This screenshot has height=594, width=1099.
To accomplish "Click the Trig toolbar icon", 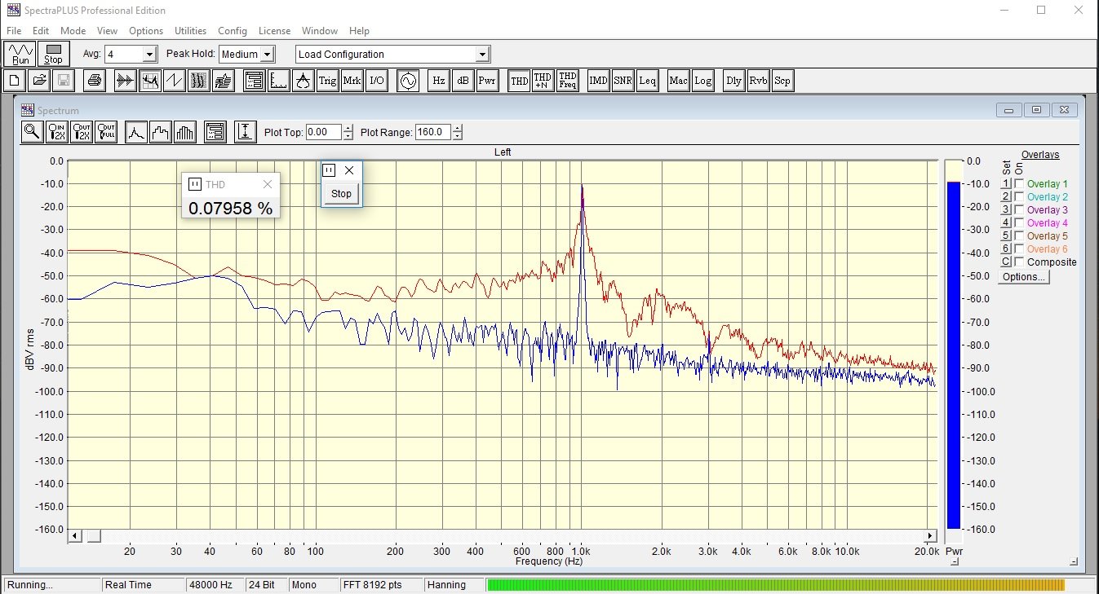I will (327, 81).
